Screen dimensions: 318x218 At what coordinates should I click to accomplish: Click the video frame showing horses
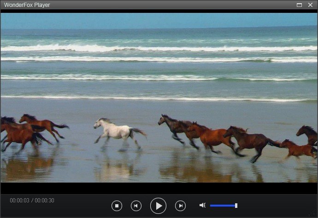(159, 98)
